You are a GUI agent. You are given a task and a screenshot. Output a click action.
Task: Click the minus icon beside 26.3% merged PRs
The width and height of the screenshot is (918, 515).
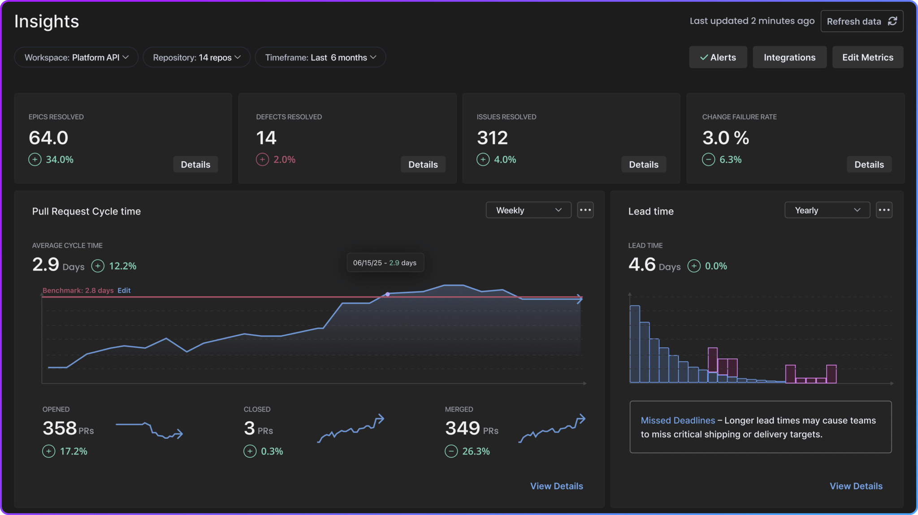tap(451, 451)
